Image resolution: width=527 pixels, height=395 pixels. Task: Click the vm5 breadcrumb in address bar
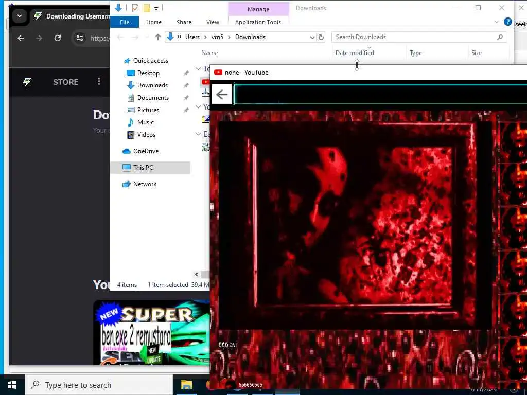click(x=217, y=37)
